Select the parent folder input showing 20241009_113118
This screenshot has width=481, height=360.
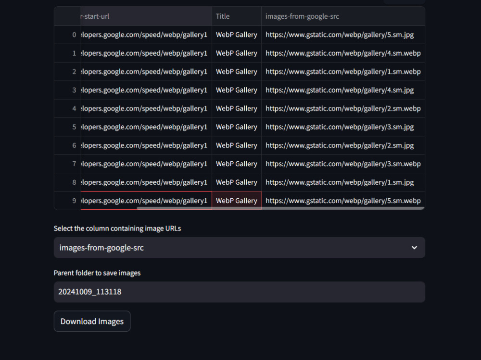point(239,292)
